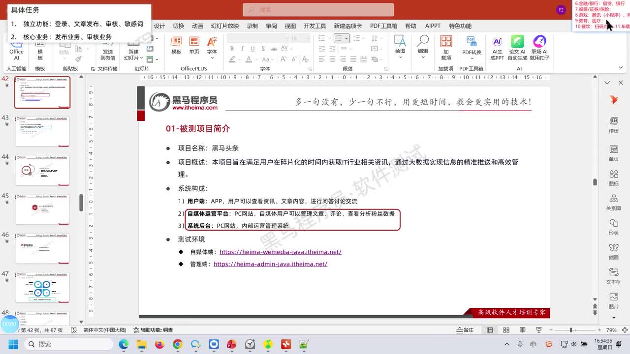This screenshot has height=354, width=630.
Task: Open the 自媒体端 heima-wemedia link
Action: (x=280, y=252)
